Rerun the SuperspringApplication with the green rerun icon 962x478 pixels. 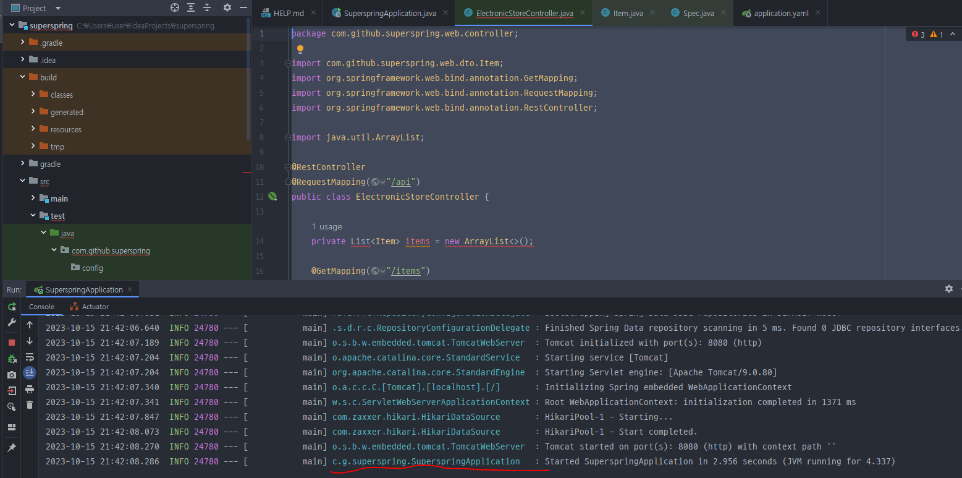tap(12, 307)
